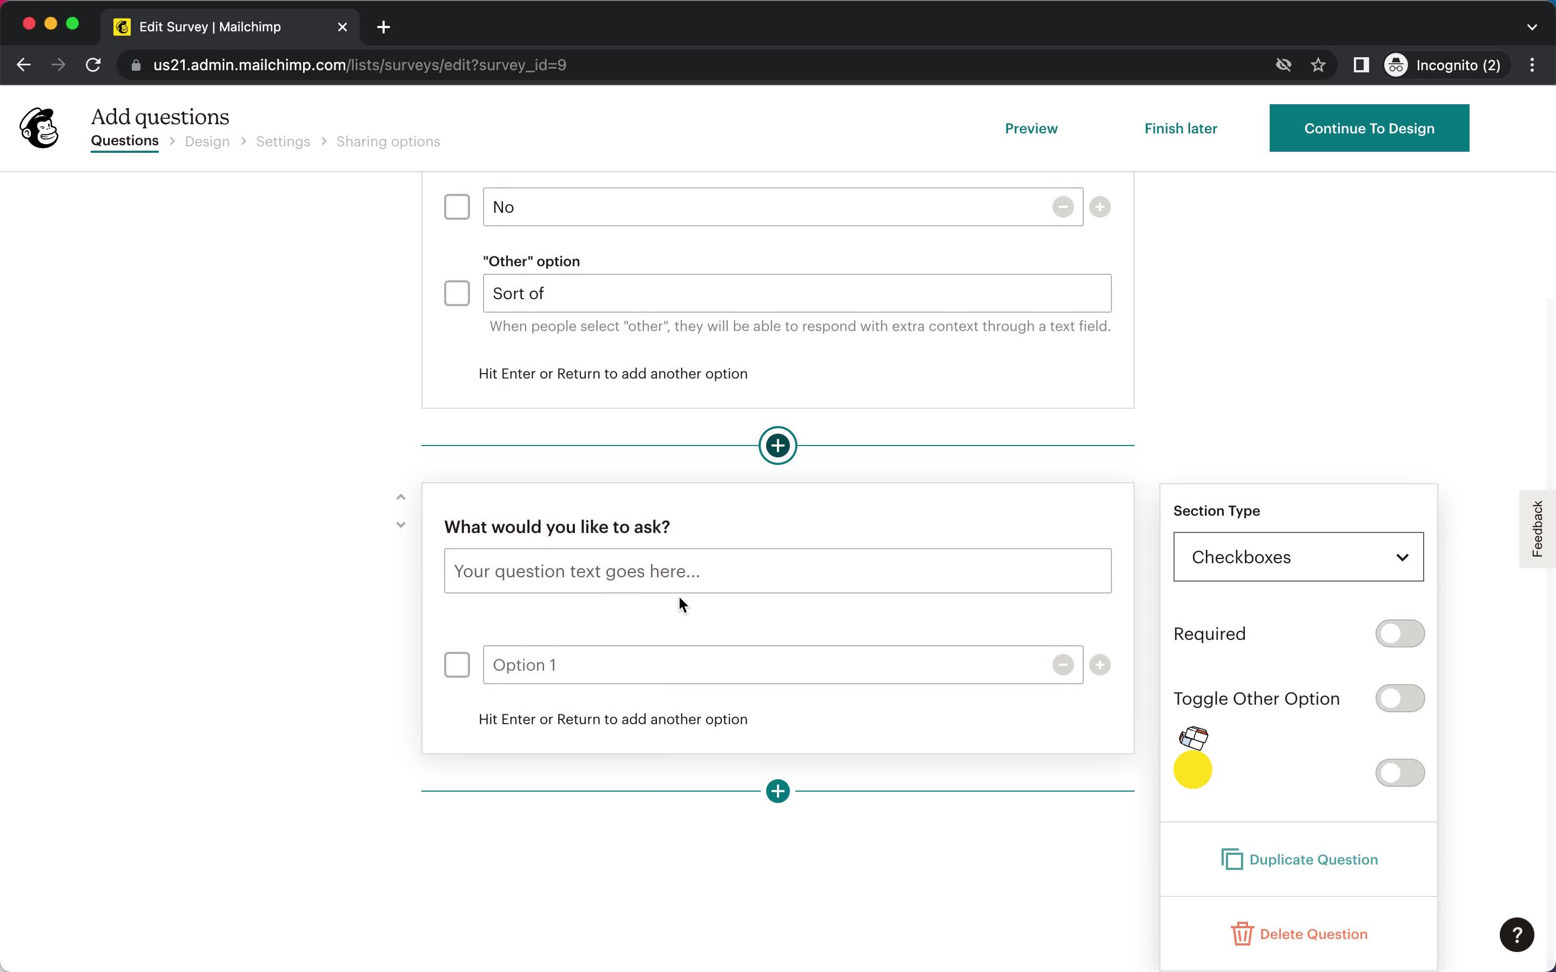Screen dimensions: 1556x972
Task: Check the Option 1 checkbox
Action: [x=457, y=665]
